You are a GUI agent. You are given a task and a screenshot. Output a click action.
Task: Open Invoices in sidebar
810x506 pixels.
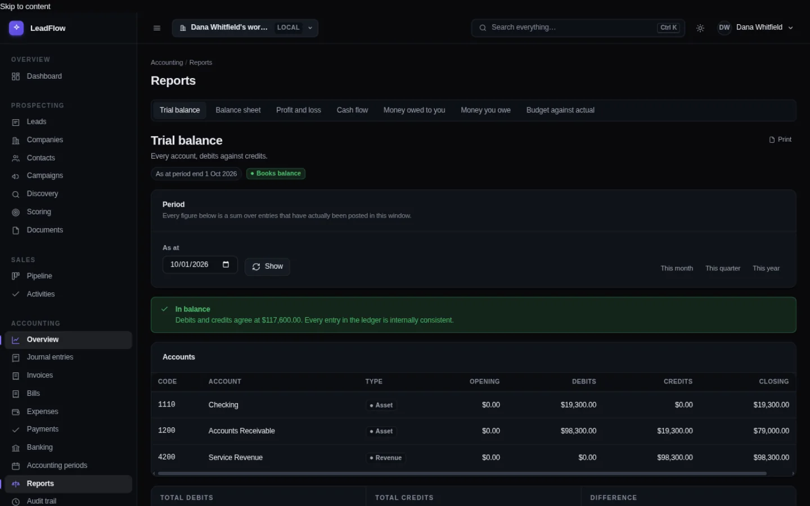pyautogui.click(x=68, y=376)
